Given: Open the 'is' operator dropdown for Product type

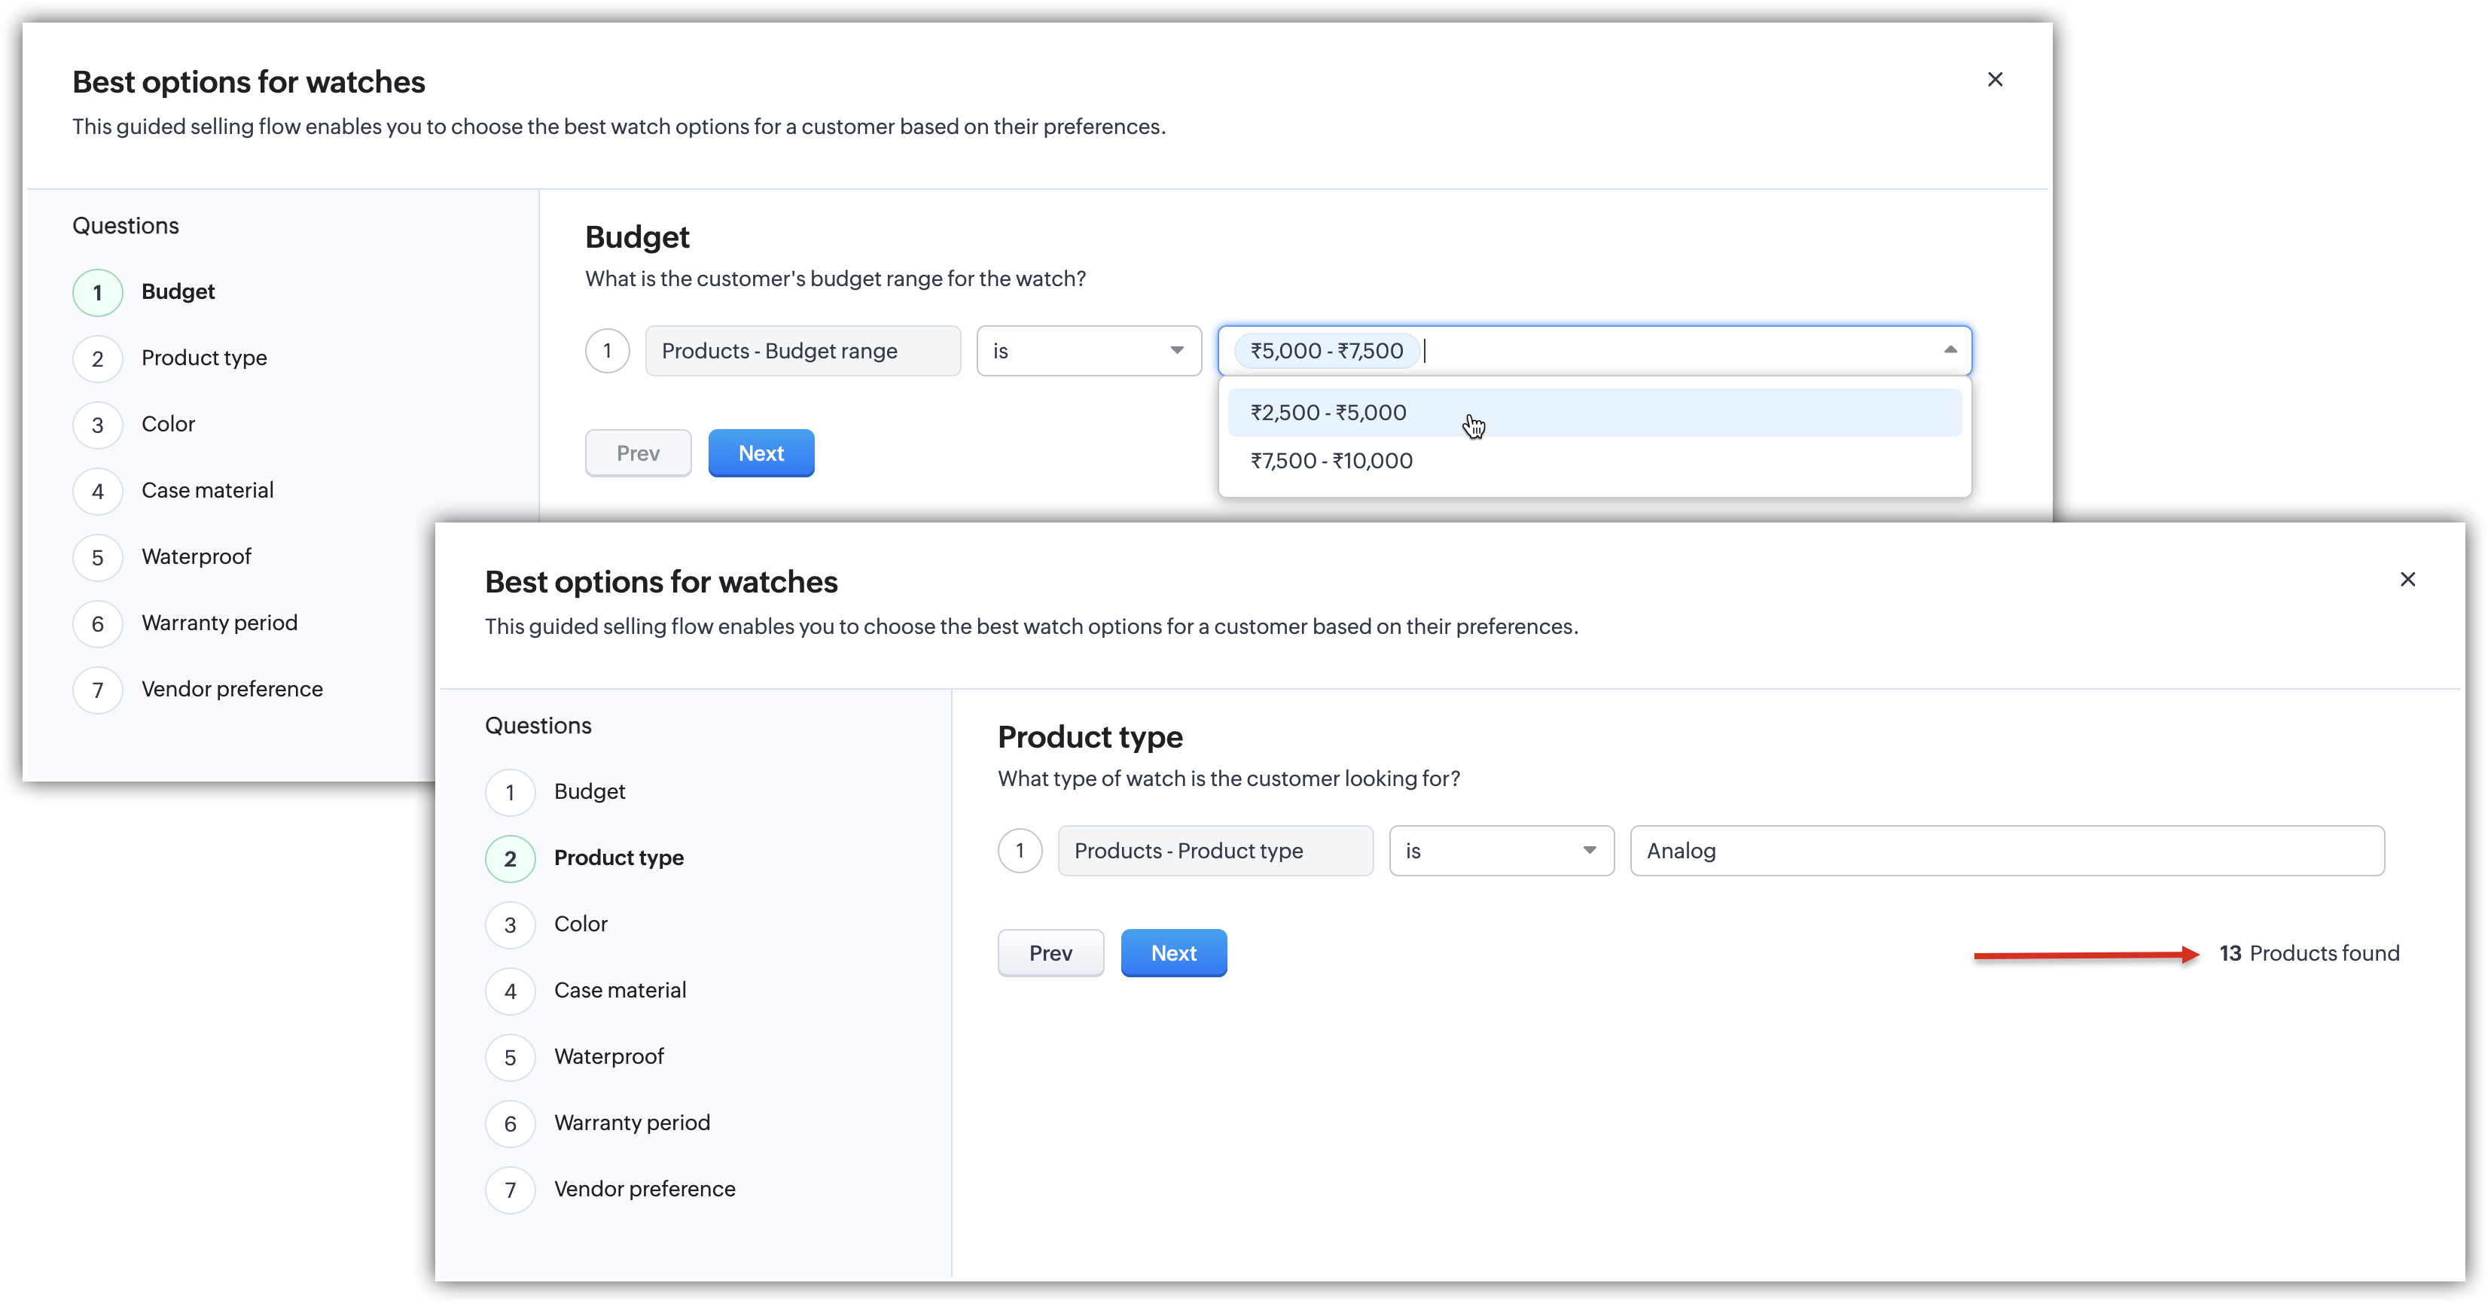Looking at the screenshot, I should pyautogui.click(x=1501, y=851).
